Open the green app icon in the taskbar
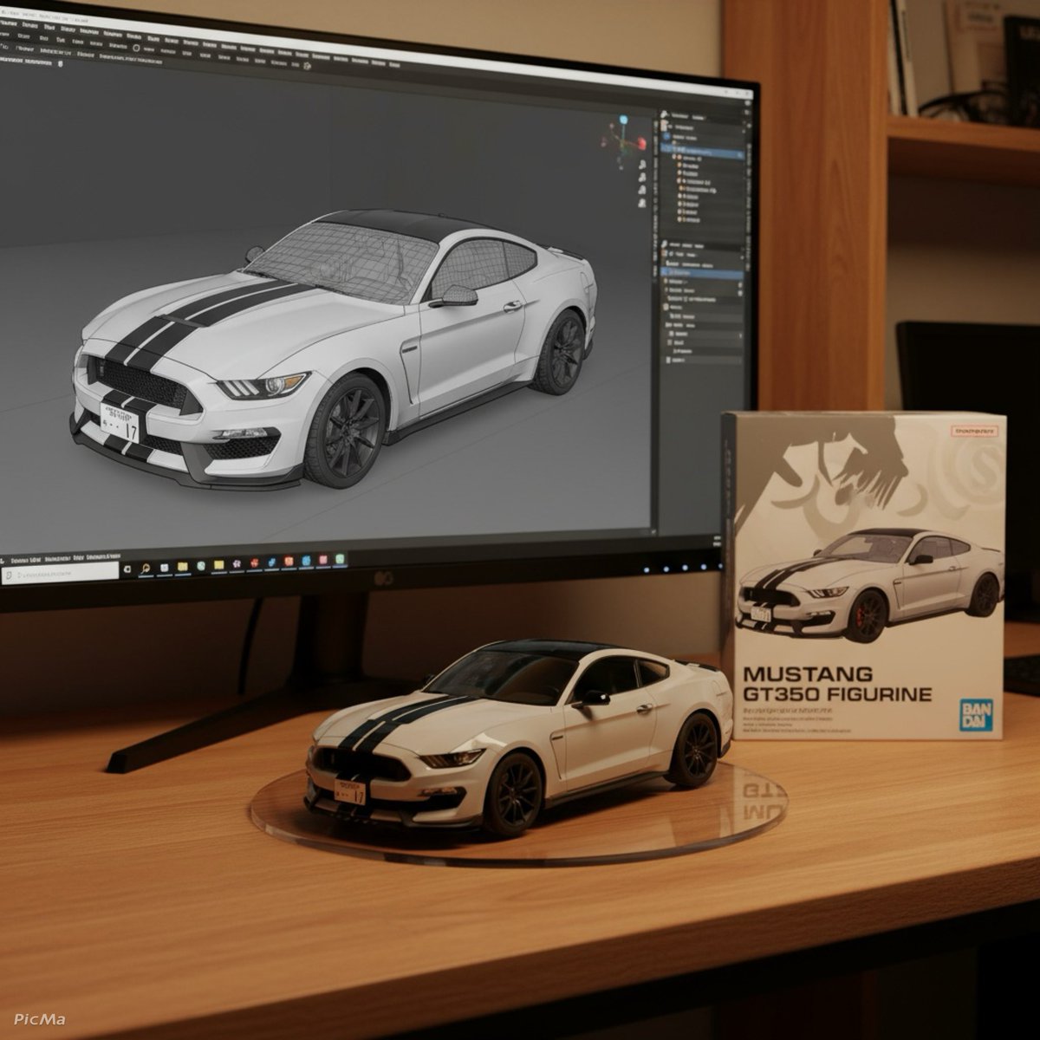Viewport: 1040px width, 1040px height. coord(340,559)
